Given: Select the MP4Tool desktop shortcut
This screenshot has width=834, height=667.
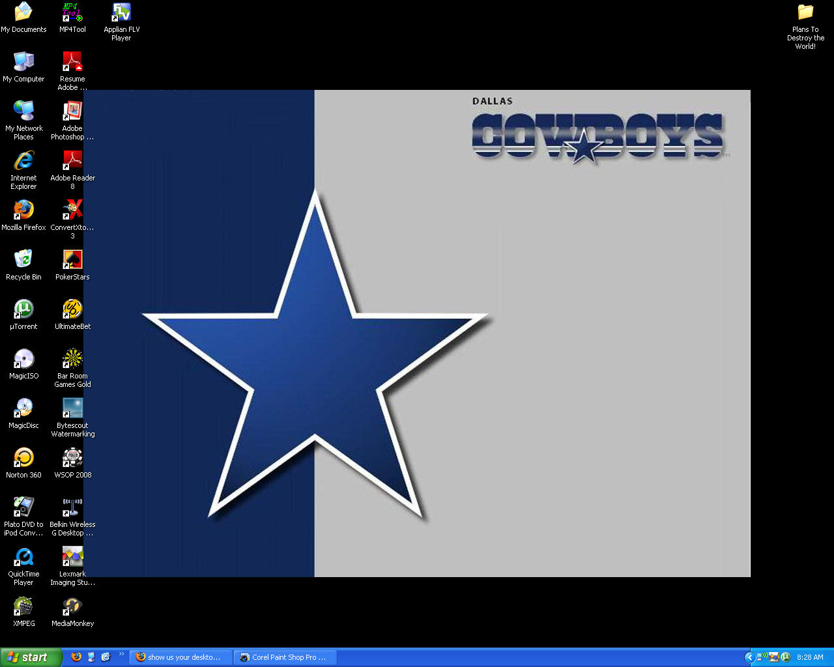Looking at the screenshot, I should click(72, 18).
